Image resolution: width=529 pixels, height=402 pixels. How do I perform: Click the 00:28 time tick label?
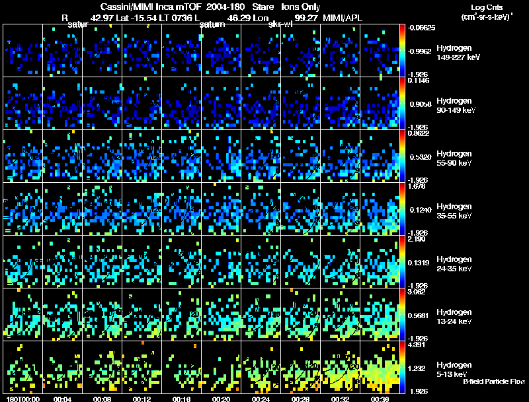click(x=300, y=399)
